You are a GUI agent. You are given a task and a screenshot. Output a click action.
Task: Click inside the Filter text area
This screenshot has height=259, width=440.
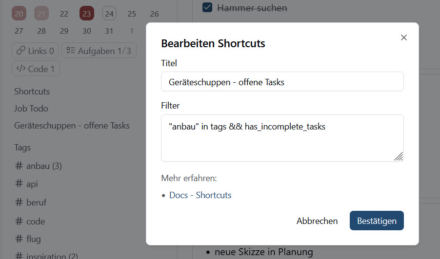click(282, 138)
